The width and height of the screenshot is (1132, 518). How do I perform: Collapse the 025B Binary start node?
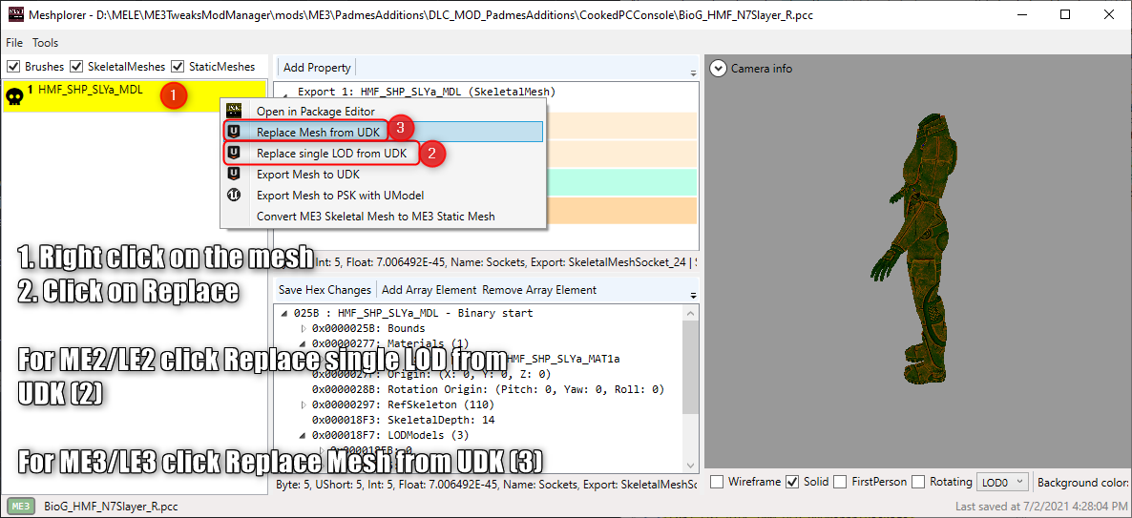click(283, 314)
